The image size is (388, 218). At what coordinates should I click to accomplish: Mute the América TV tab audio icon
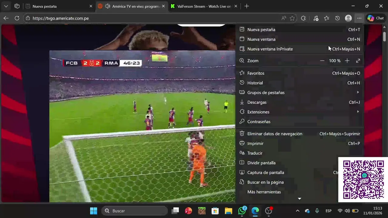point(107,6)
